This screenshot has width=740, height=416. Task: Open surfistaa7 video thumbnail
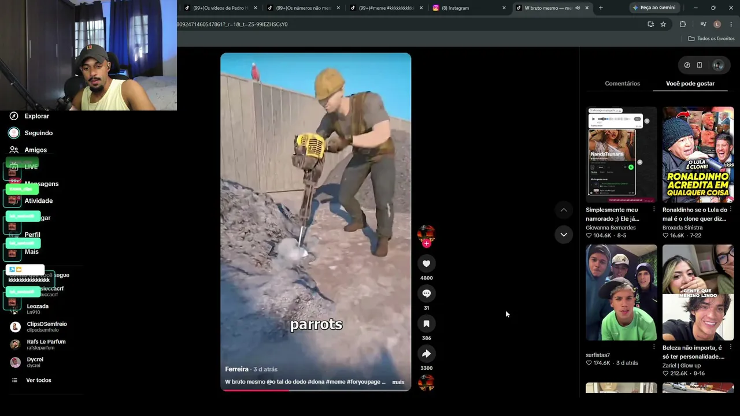coord(621,292)
